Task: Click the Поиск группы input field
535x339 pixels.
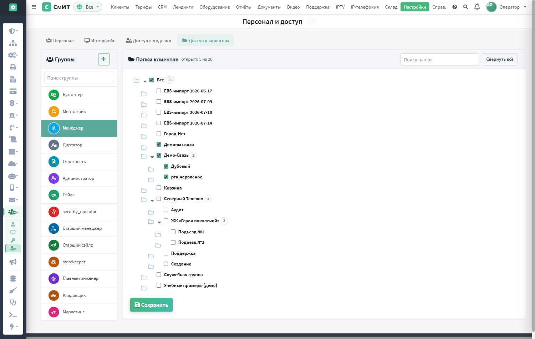Action: tap(79, 78)
